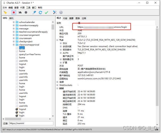
Task: Switch to the 序列 tab
Action: click(x=11, y=18)
